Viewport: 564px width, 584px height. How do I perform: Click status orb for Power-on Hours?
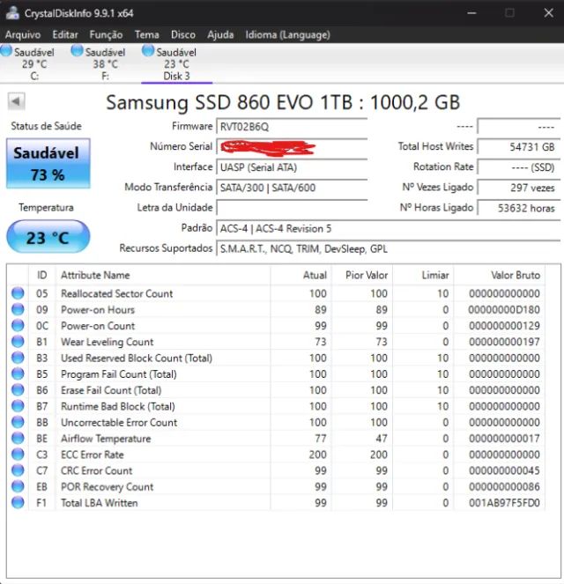18,309
